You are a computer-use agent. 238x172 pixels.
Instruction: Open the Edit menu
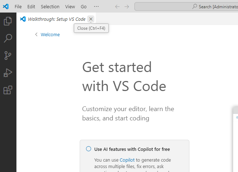point(31,7)
